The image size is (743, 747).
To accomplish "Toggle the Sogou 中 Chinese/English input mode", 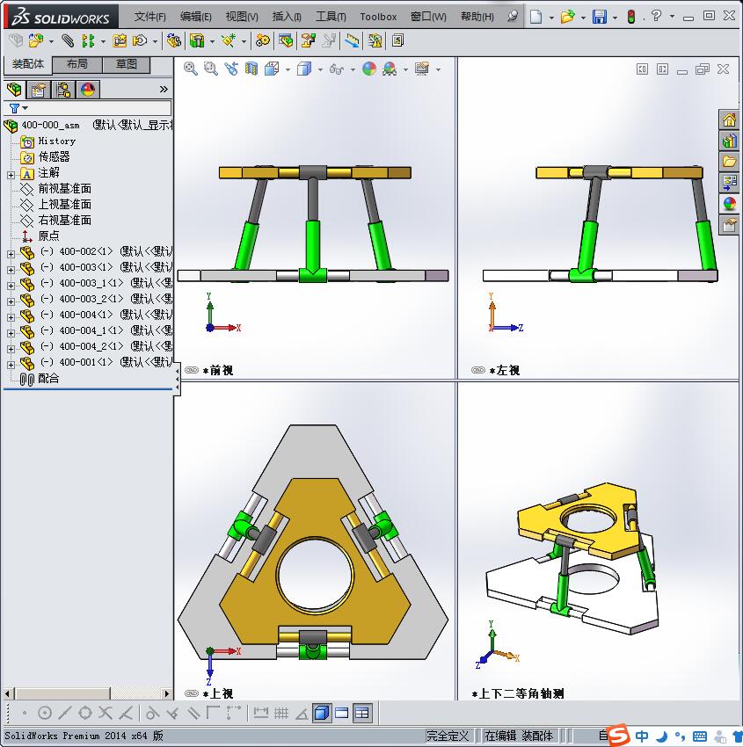I will tap(642, 736).
